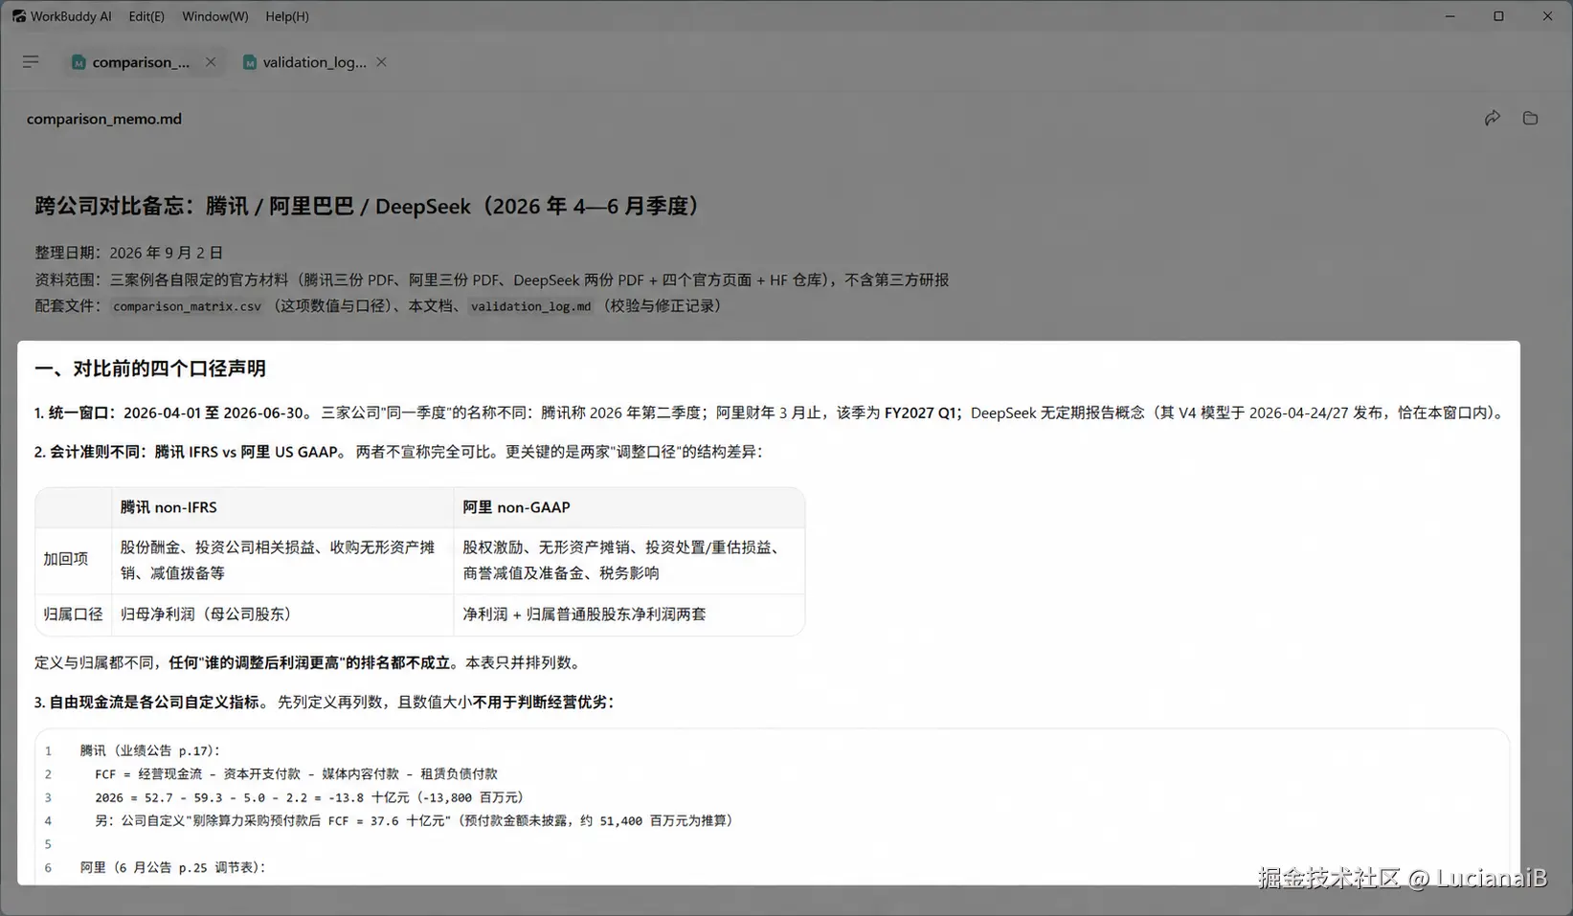Open the Edit(E) menu
Viewport: 1573px width, 916px height.
146,16
